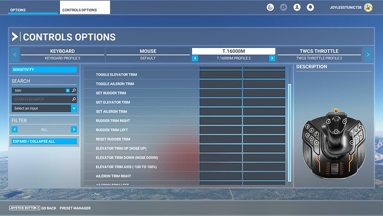Click the JOYLESSTUNIC738 avatar picture

coord(368,7)
